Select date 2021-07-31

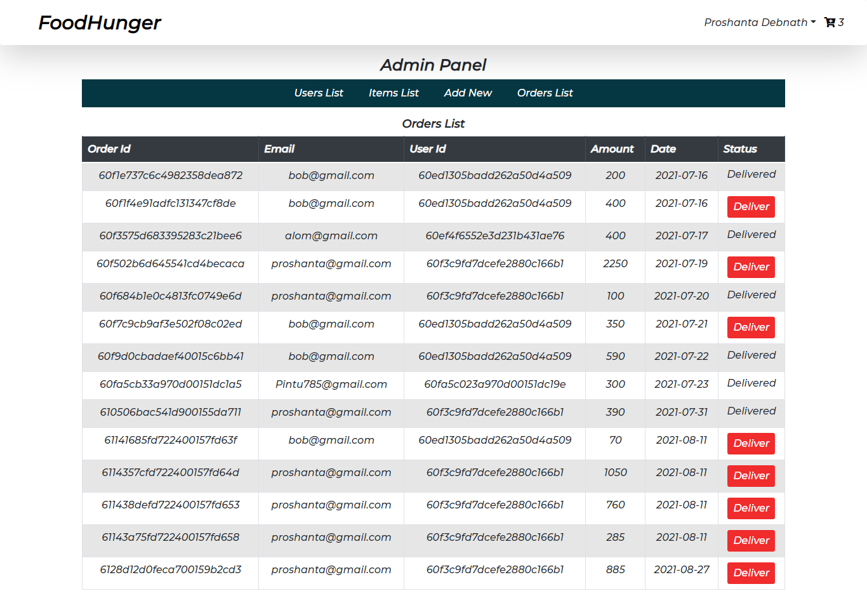tap(681, 412)
